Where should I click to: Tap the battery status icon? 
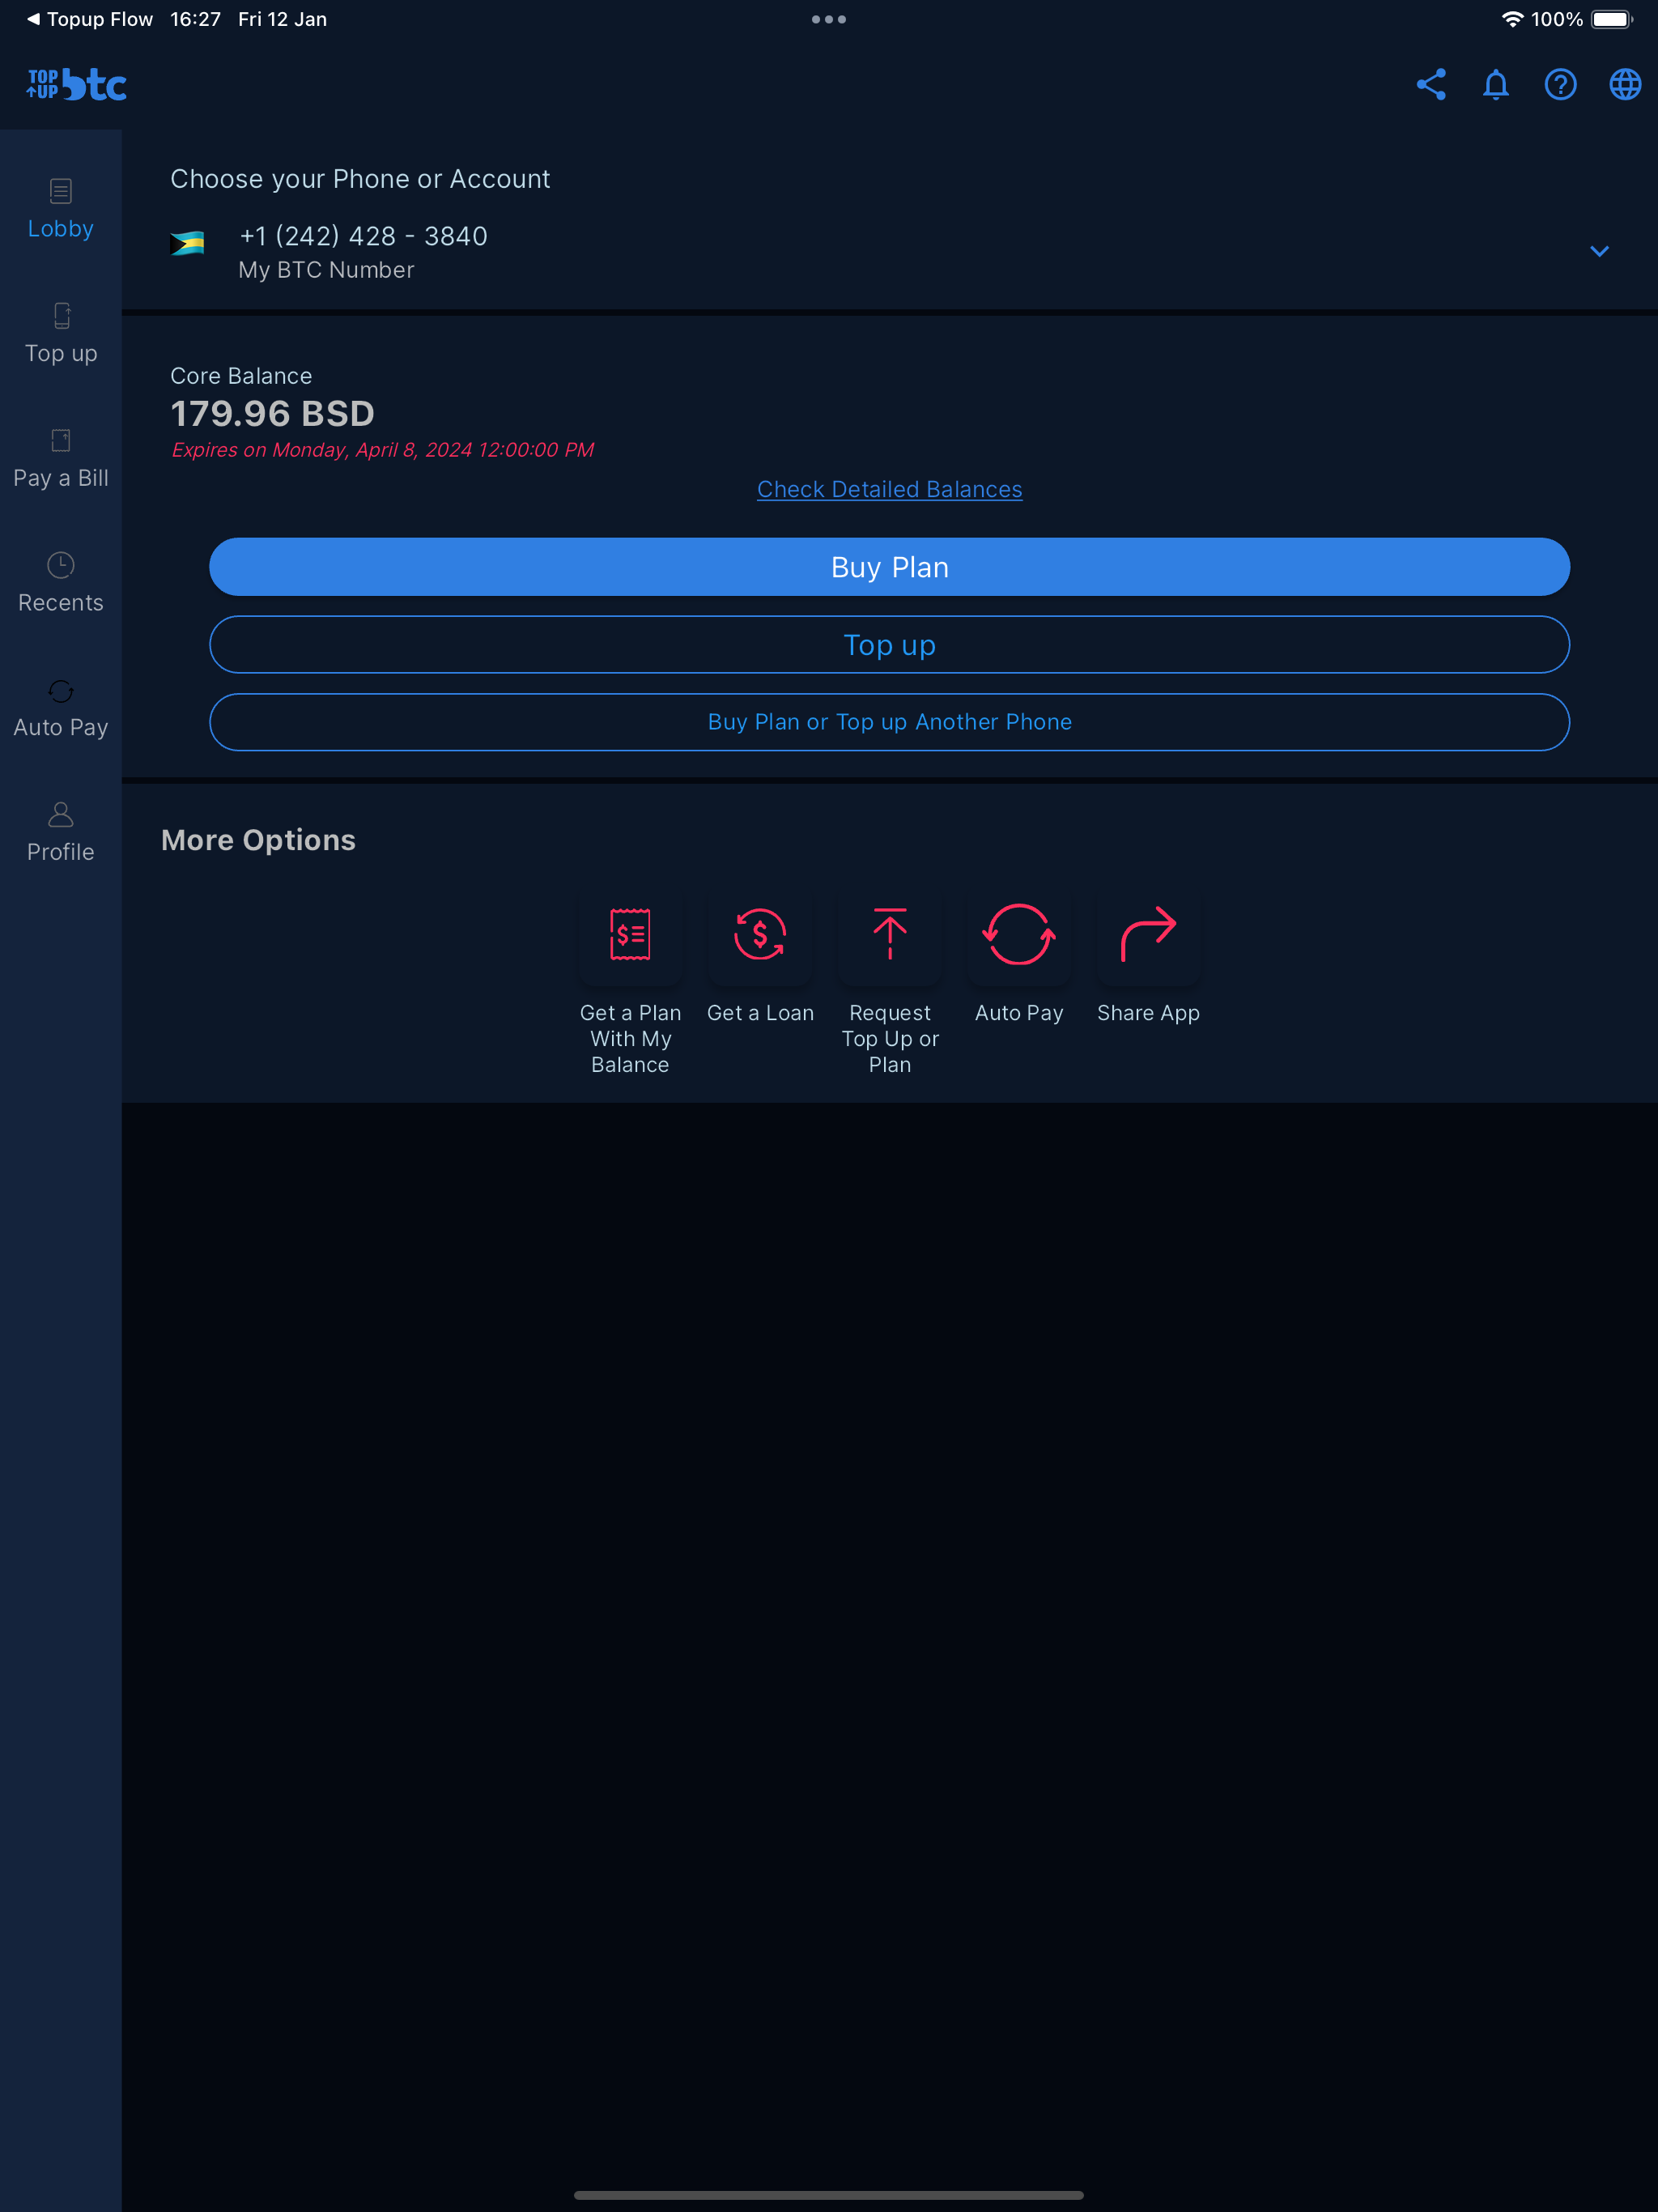coord(1611,19)
